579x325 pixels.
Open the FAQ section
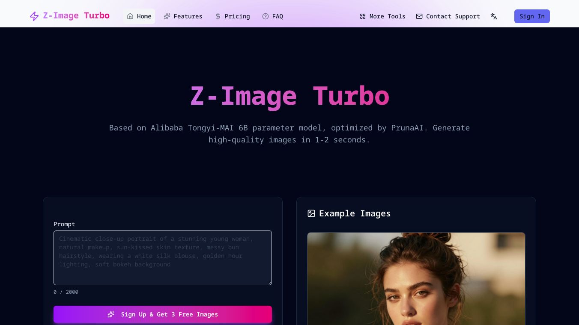(273, 16)
